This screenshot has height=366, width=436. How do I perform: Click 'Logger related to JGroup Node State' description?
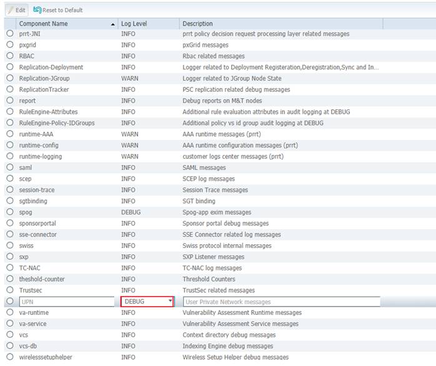pos(232,79)
